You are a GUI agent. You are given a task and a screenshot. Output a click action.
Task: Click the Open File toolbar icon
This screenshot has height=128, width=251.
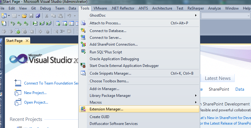pos(24,15)
